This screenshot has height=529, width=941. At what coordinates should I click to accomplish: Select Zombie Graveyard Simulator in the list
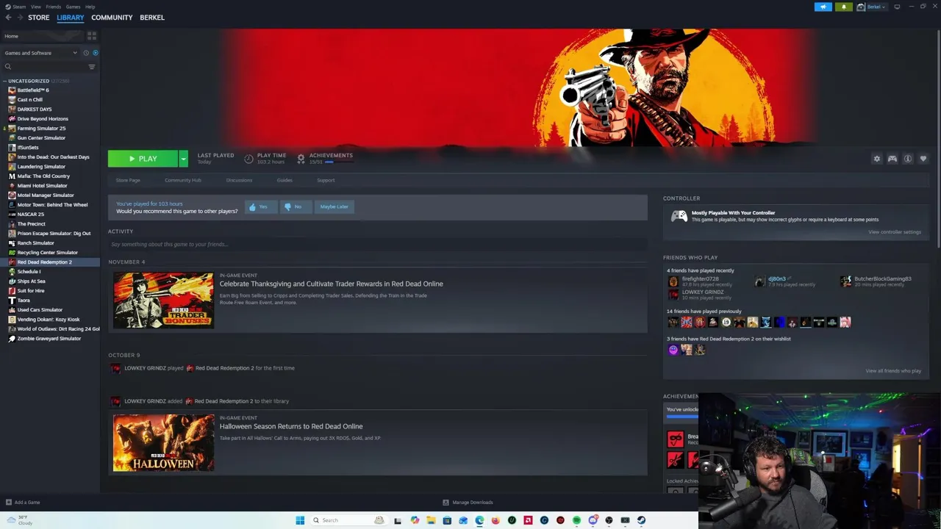pyautogui.click(x=49, y=339)
